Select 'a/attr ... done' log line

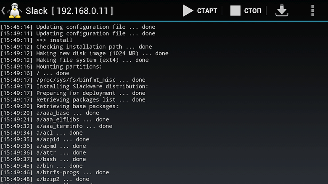[x=43, y=152]
